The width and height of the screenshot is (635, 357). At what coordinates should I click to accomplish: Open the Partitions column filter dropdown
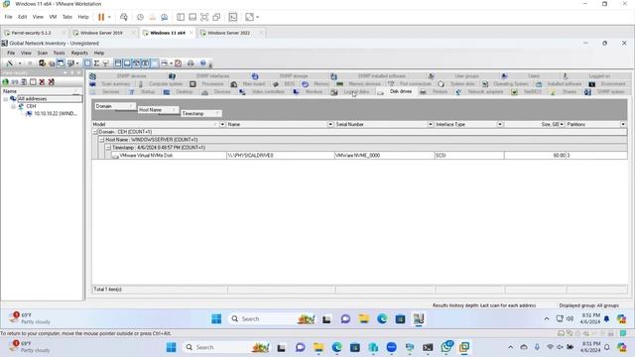623,125
